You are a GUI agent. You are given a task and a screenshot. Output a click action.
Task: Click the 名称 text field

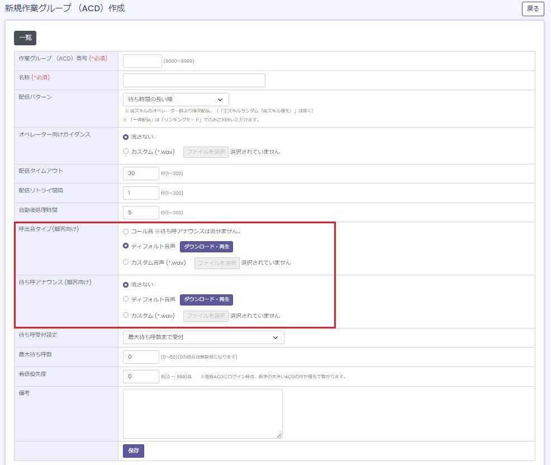pos(194,81)
